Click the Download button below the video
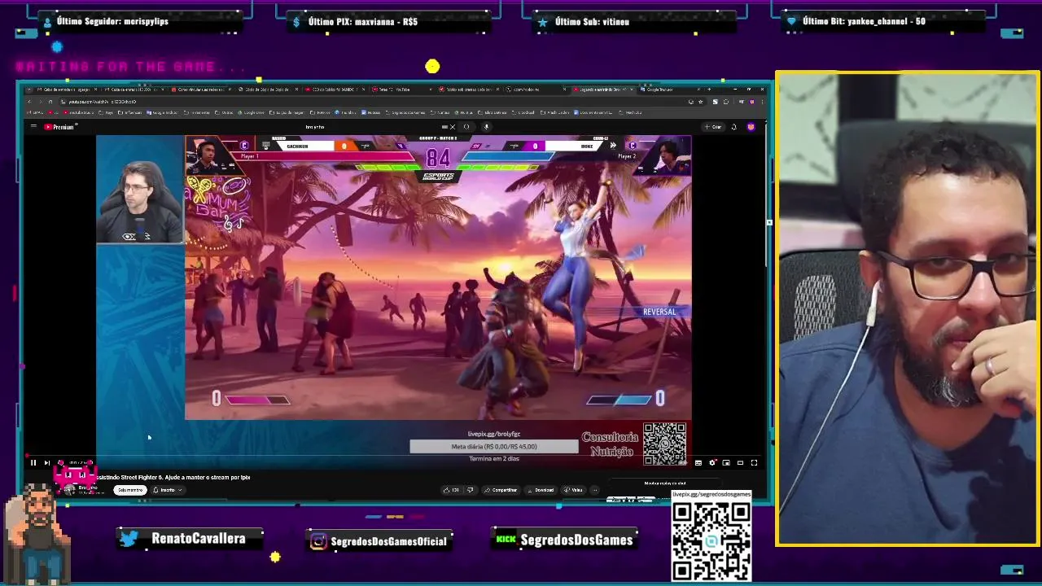The width and height of the screenshot is (1042, 586). point(541,490)
